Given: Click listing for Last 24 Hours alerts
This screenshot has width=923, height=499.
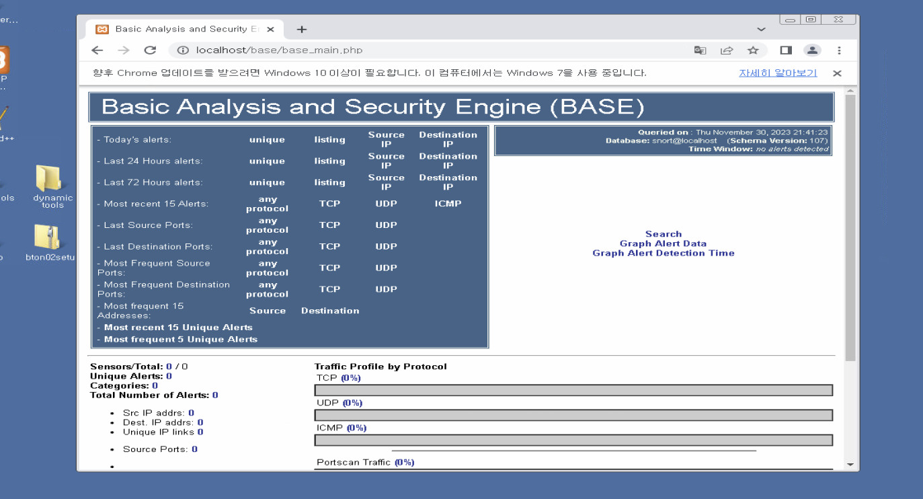Looking at the screenshot, I should (x=329, y=161).
